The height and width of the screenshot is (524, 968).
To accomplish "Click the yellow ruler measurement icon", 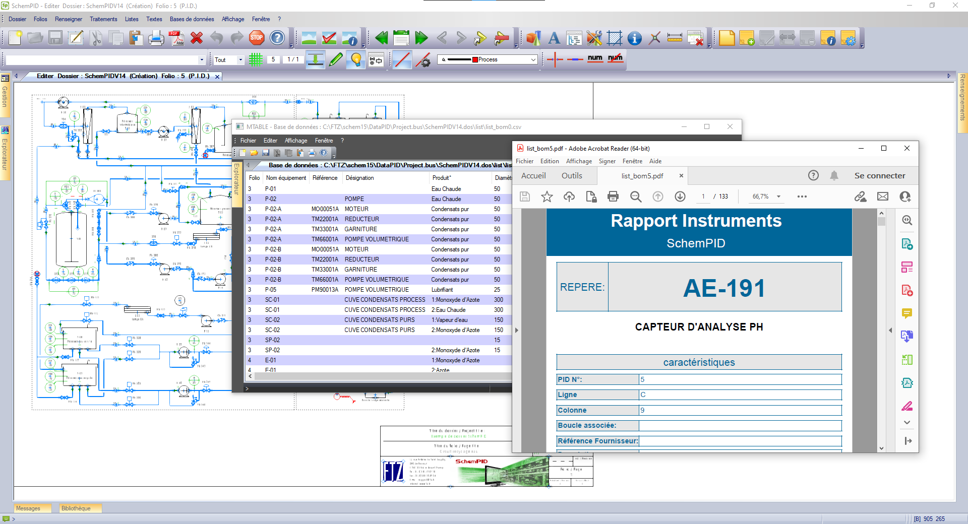I will click(x=675, y=38).
